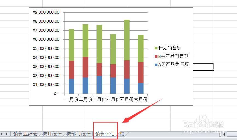Click the B类产品销售额 legend entry

pyautogui.click(x=172, y=56)
